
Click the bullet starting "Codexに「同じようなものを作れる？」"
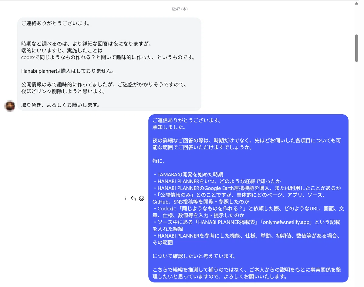pos(248,212)
